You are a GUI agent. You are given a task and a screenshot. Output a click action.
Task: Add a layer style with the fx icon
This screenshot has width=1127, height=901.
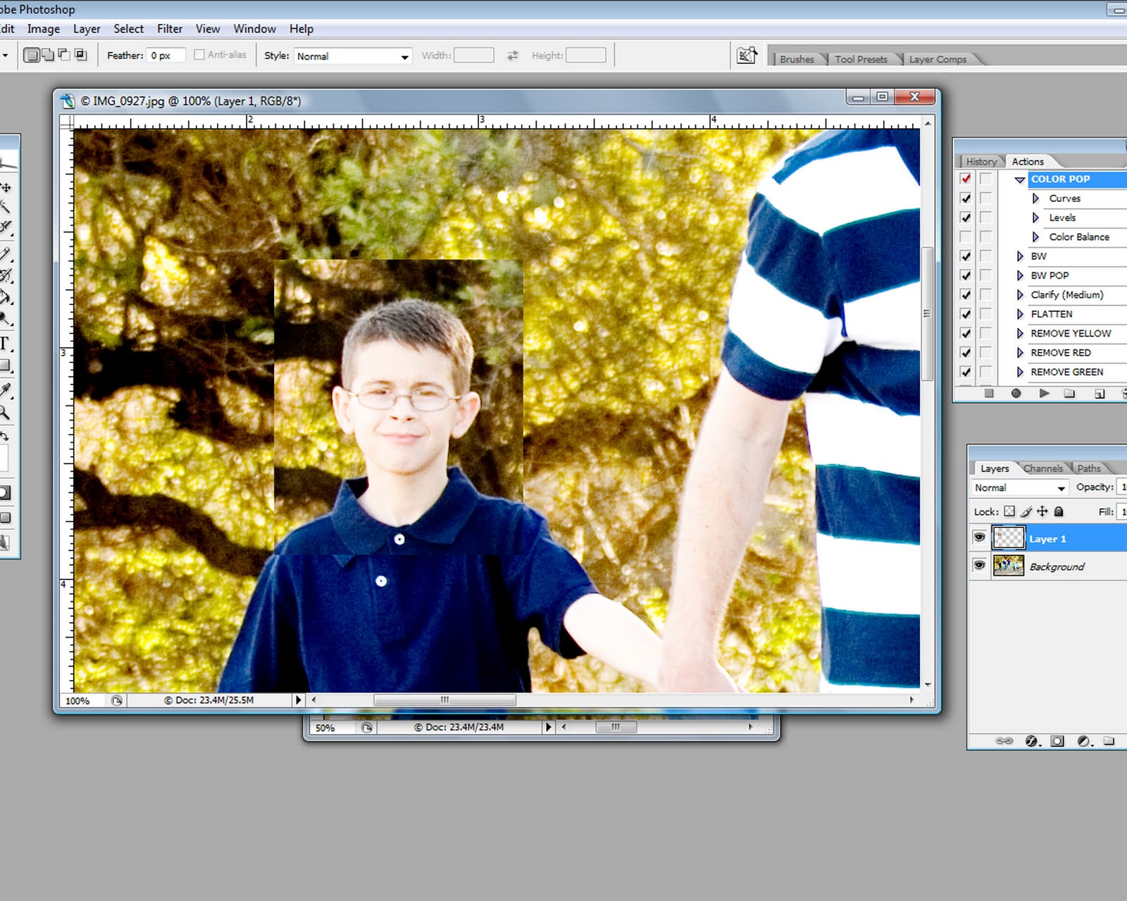click(x=1032, y=741)
